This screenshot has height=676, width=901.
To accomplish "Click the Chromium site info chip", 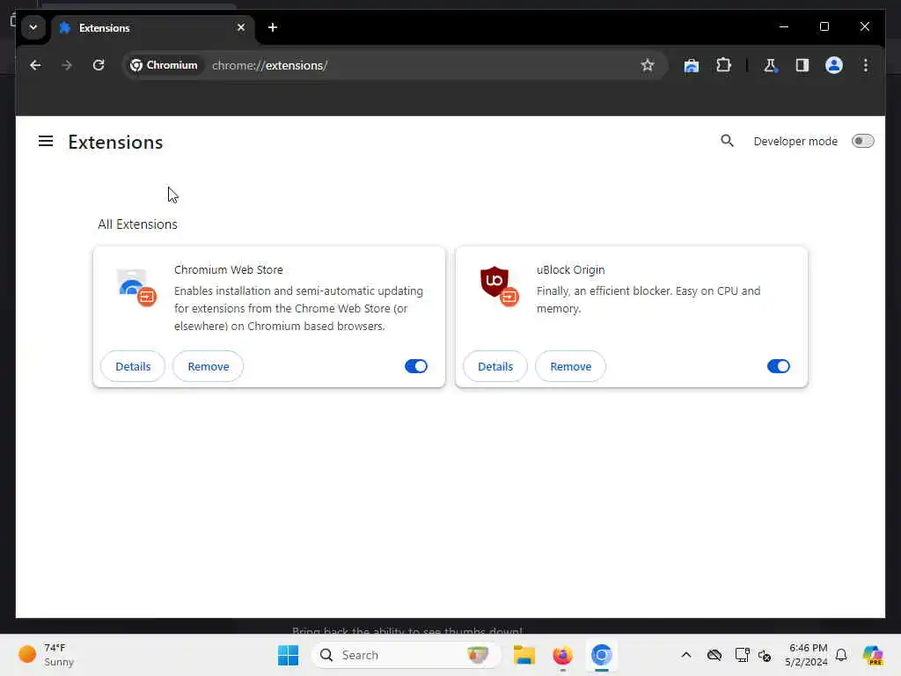I will pos(165,65).
